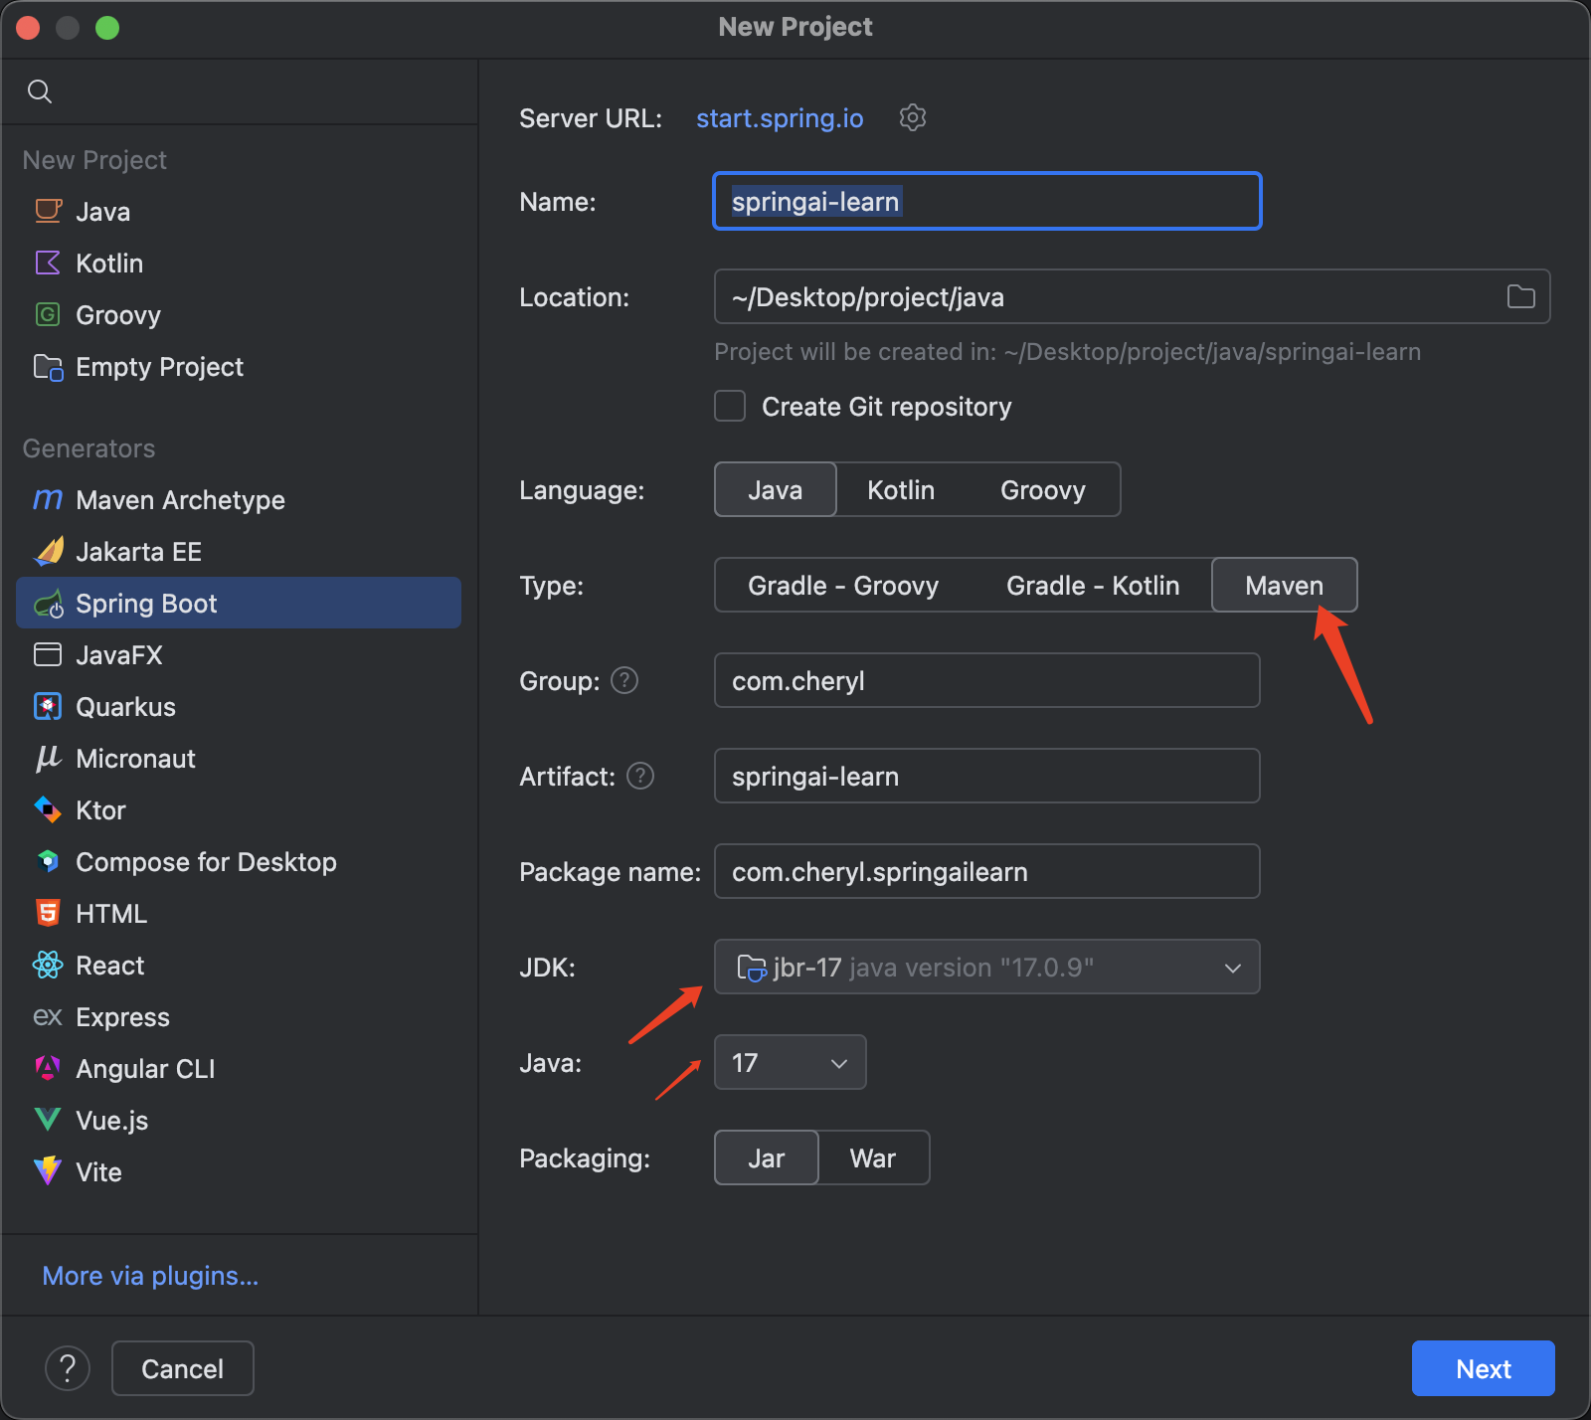Click the Vite lightning icon
The image size is (1591, 1420).
[48, 1171]
